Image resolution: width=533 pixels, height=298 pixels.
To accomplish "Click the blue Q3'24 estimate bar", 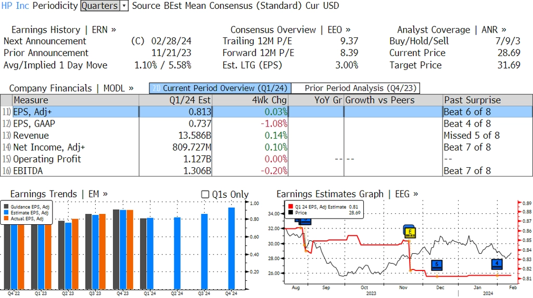I will click(204, 251).
